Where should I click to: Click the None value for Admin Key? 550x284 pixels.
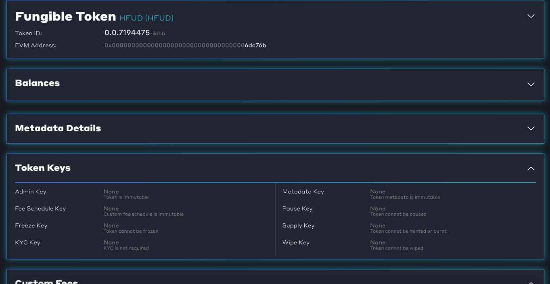[111, 191]
